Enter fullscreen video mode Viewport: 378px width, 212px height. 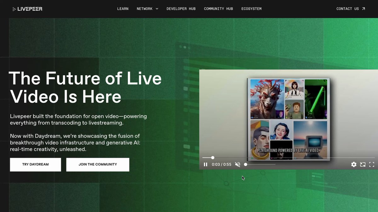point(372,164)
